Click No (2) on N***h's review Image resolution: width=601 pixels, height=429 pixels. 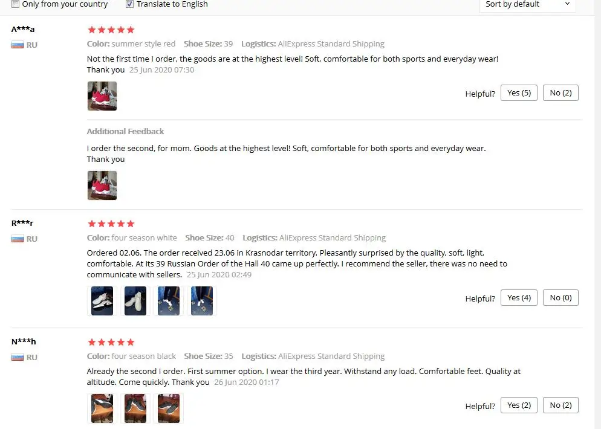560,405
